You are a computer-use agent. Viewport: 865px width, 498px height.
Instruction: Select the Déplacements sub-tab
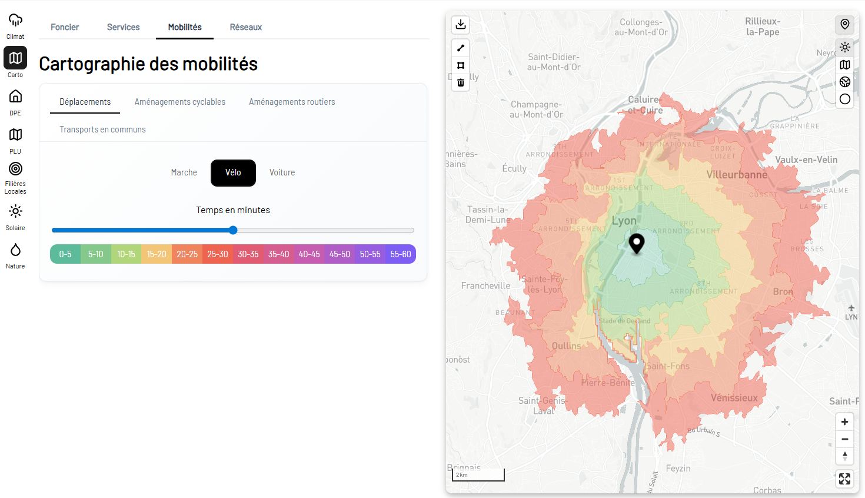85,102
